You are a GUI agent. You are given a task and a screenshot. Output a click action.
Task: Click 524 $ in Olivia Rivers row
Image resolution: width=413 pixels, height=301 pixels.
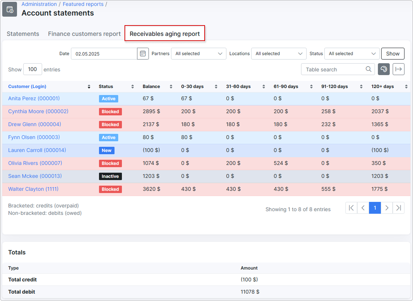[281, 163]
